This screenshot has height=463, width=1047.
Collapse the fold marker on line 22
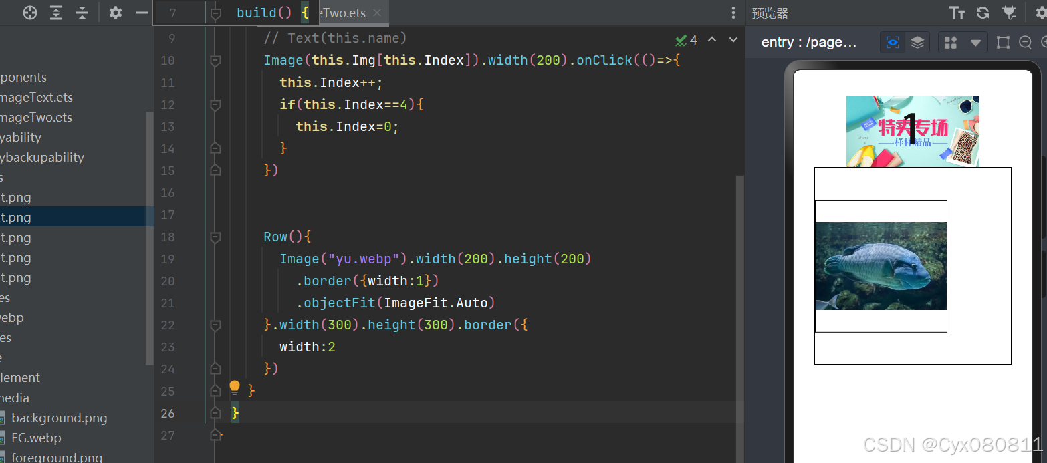215,325
